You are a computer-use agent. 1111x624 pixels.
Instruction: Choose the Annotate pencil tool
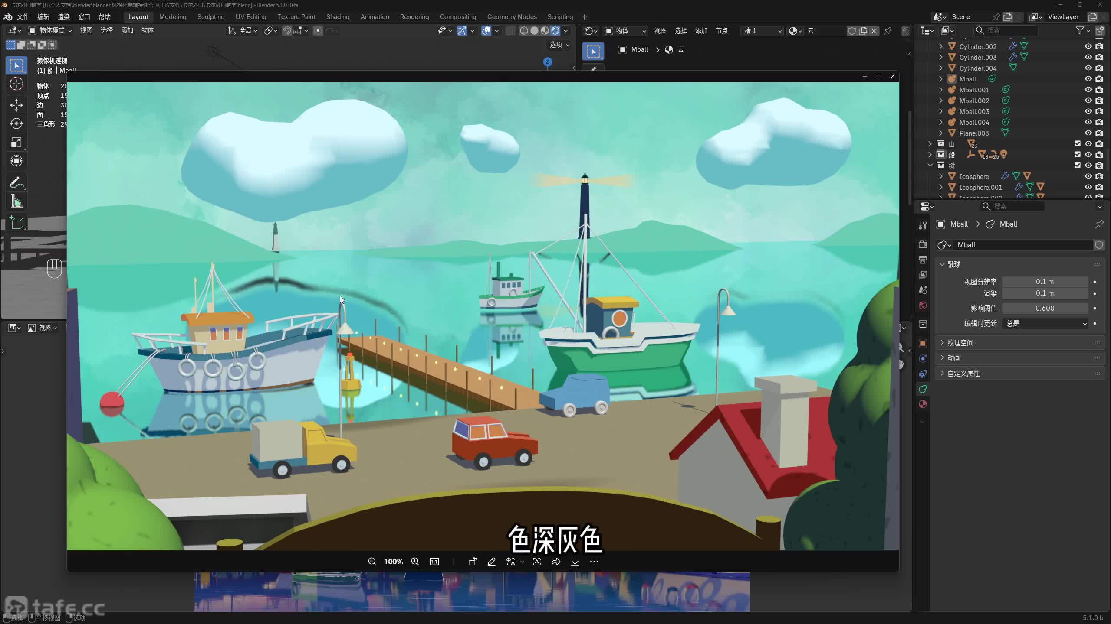pos(16,182)
